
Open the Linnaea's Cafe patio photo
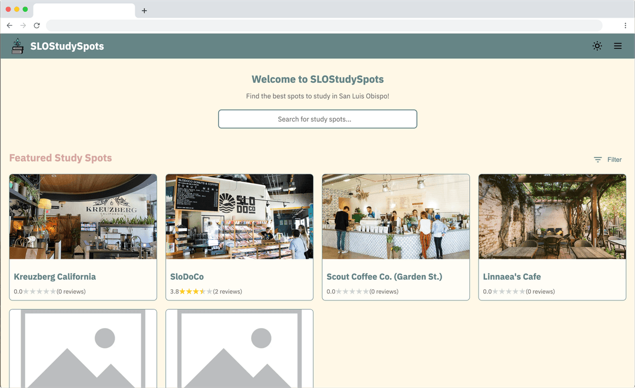click(x=552, y=216)
